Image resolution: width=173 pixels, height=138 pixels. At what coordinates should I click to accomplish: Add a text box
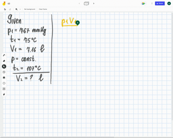[x=4, y=89]
